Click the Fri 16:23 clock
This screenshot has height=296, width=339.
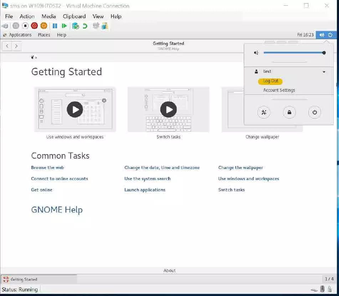305,35
